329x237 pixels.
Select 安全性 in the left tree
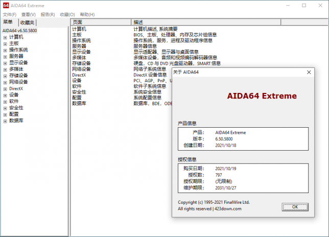click(x=16, y=108)
